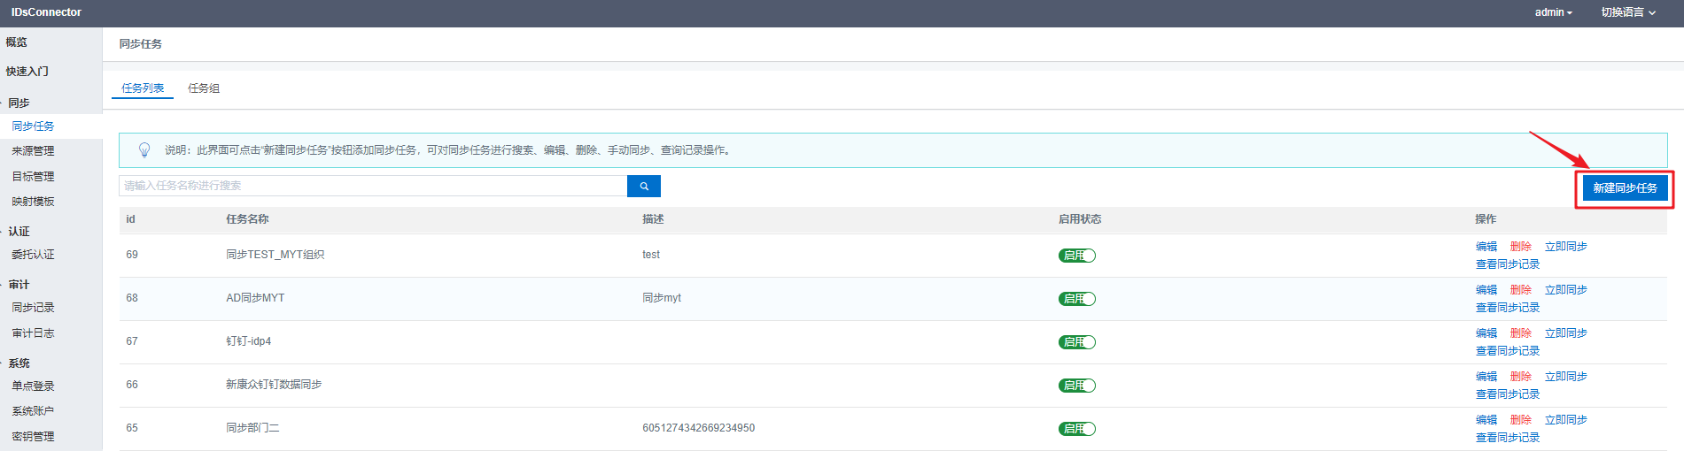Image resolution: width=1684 pixels, height=451 pixels.
Task: Toggle enable switch for AD同步MYT task
Action: pos(1077,299)
